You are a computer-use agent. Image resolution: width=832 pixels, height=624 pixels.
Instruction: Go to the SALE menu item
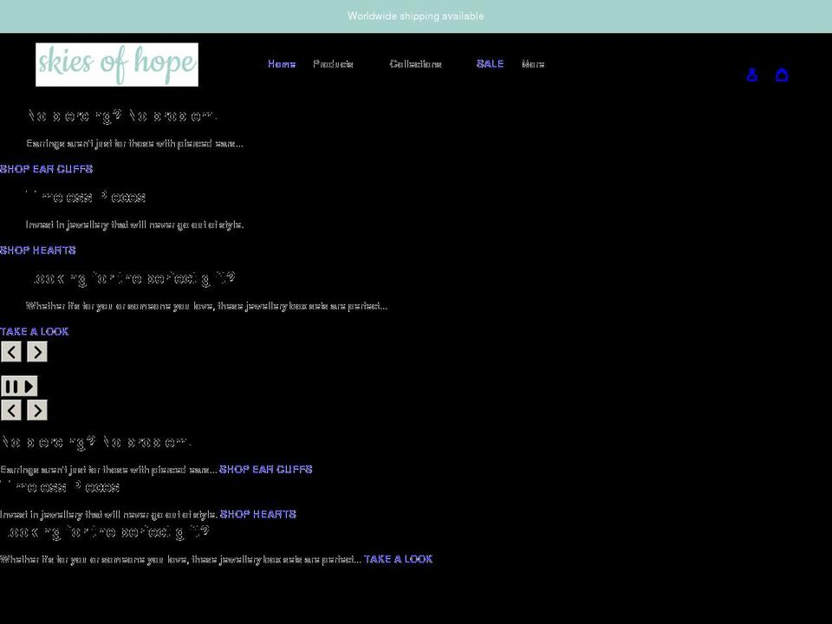click(490, 63)
